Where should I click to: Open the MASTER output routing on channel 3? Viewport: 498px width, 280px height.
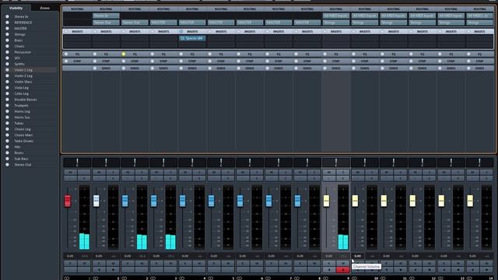[x=163, y=23]
